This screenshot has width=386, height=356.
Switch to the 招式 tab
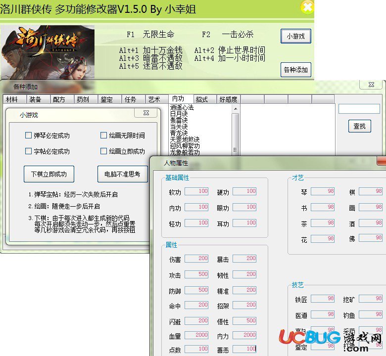(205, 99)
